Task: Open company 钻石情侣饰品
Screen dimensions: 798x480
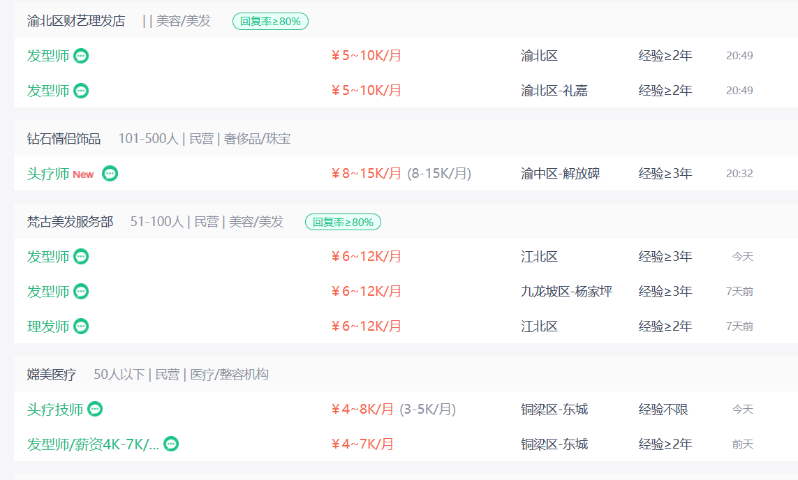Action: [64, 139]
